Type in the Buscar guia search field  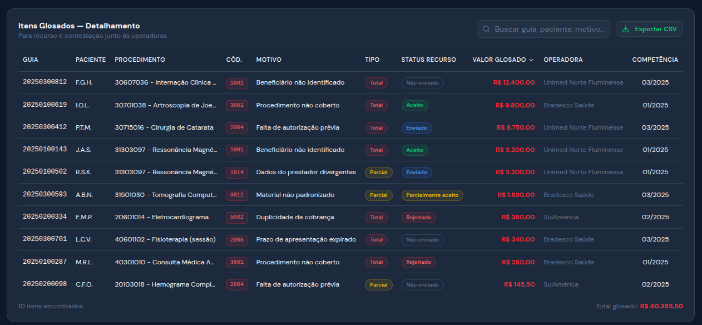point(548,29)
